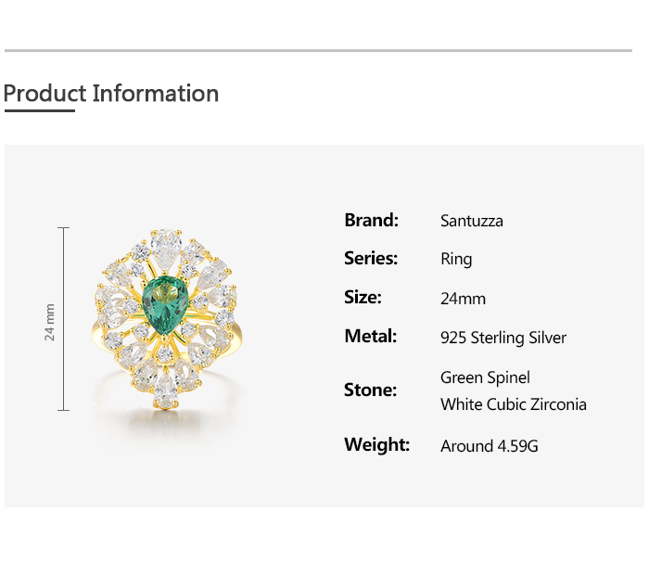
Task: Select the Brand: label
Action: pyautogui.click(x=371, y=220)
